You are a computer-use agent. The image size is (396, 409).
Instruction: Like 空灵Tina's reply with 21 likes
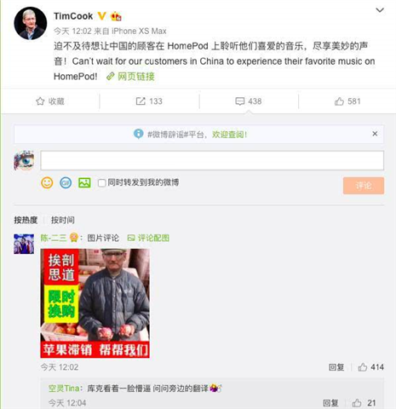point(364,403)
